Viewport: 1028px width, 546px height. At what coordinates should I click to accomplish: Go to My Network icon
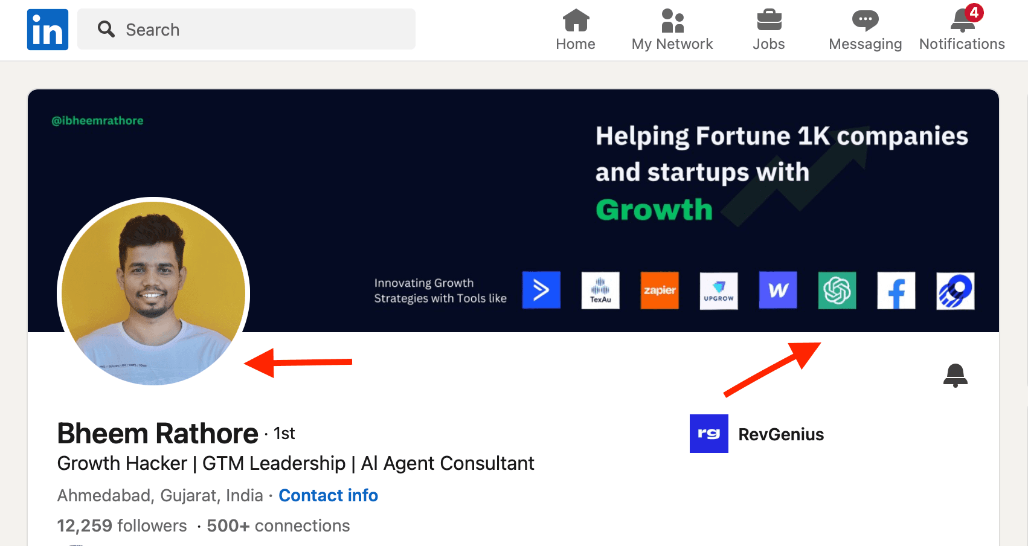[672, 21]
